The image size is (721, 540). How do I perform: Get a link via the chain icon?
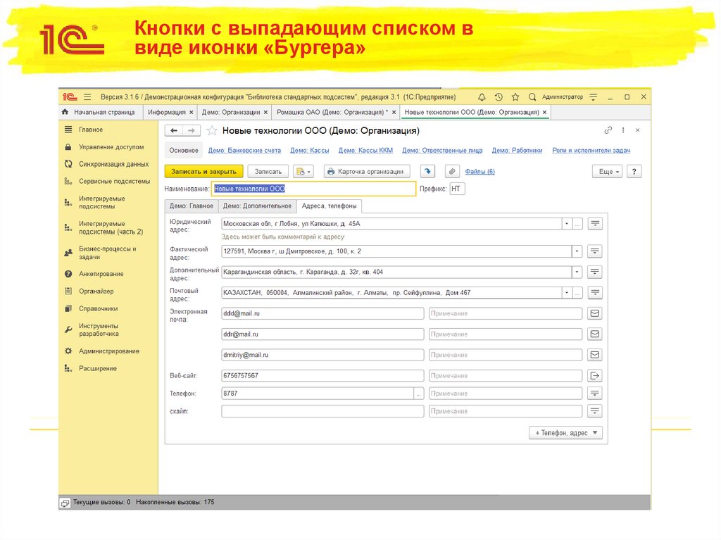point(608,130)
